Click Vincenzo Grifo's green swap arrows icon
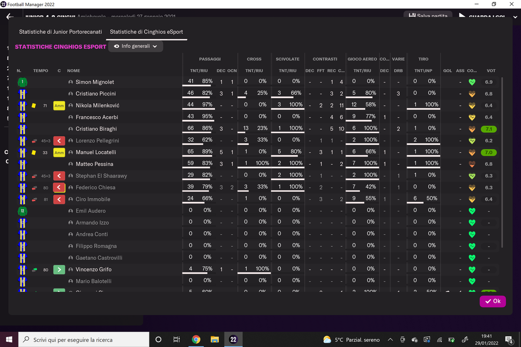521x347 pixels. tap(35, 269)
